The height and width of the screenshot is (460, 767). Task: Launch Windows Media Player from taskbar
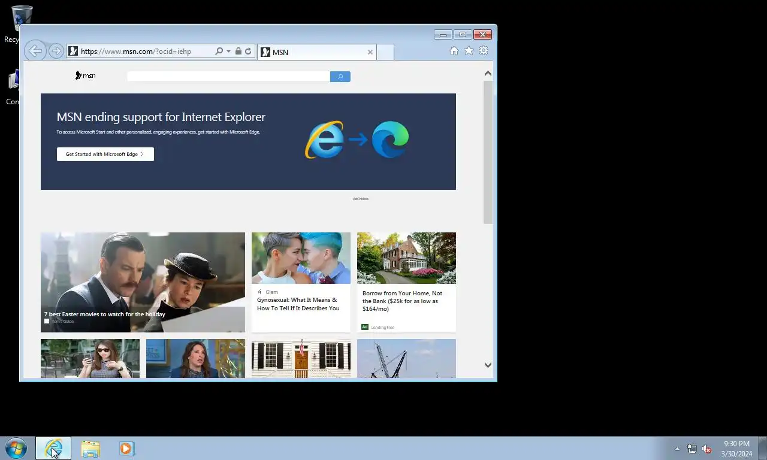(127, 448)
